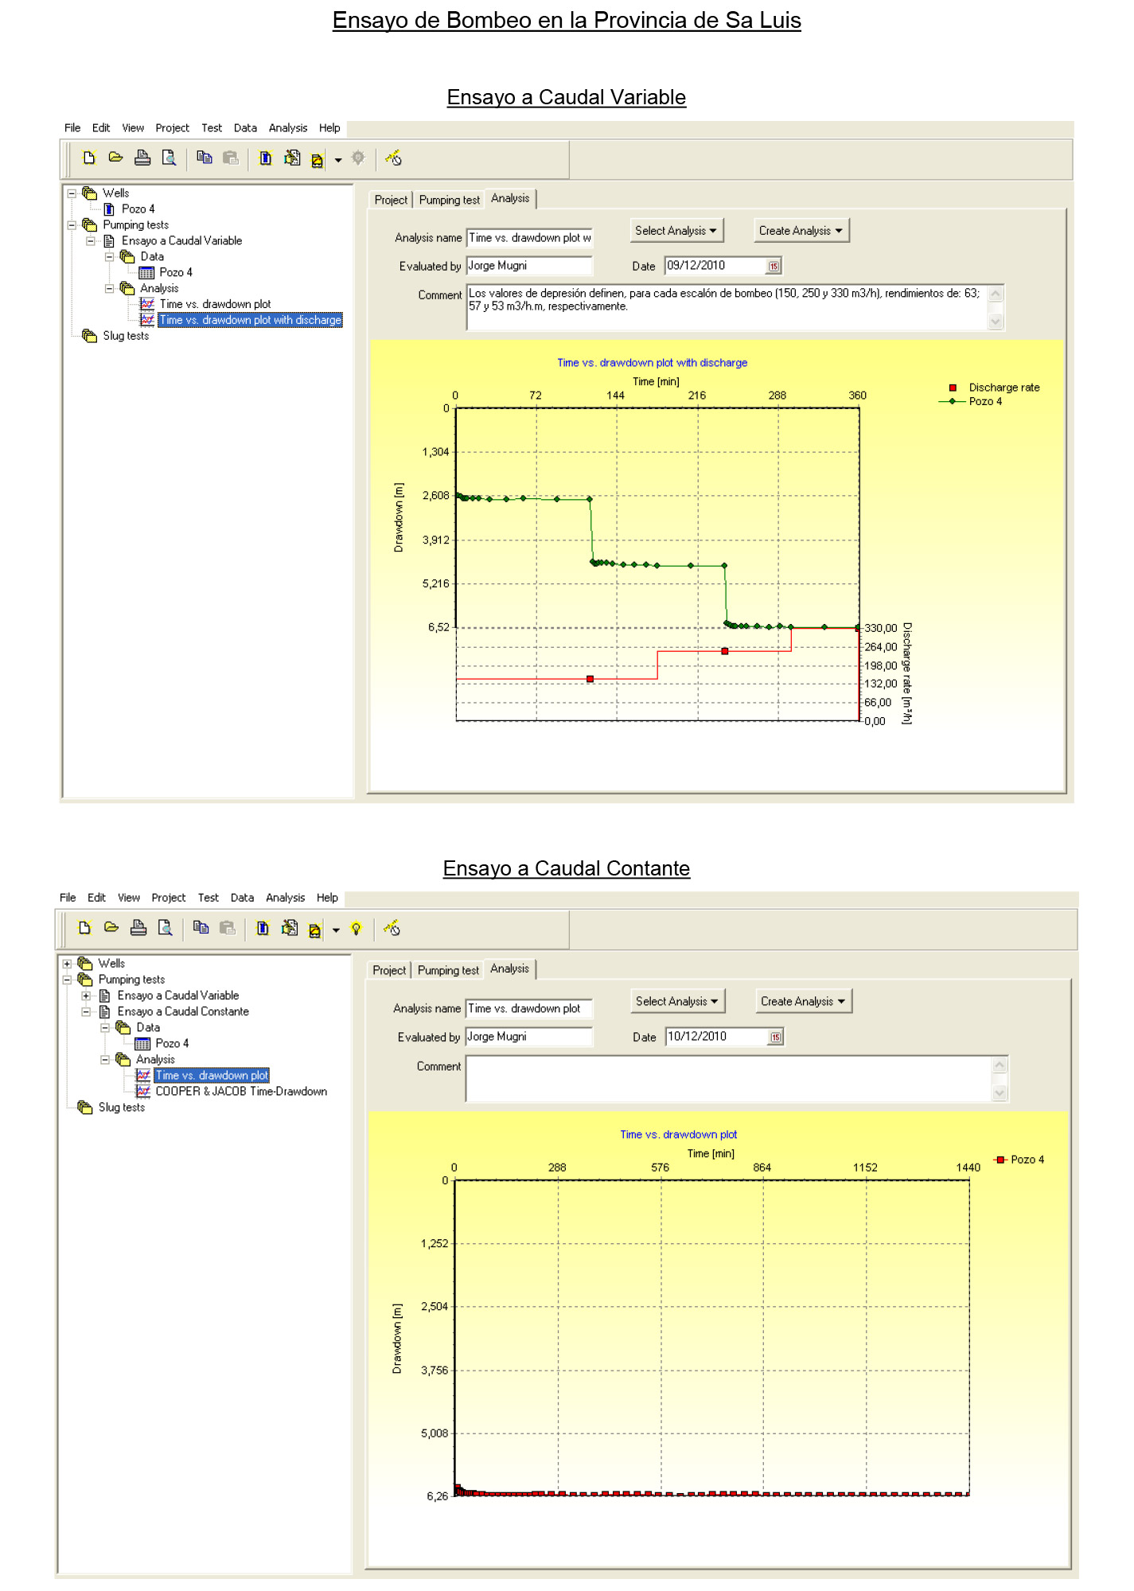Image resolution: width=1134 pixels, height=1591 pixels.
Task: Click Select Analysis button in lower window
Action: (678, 1001)
